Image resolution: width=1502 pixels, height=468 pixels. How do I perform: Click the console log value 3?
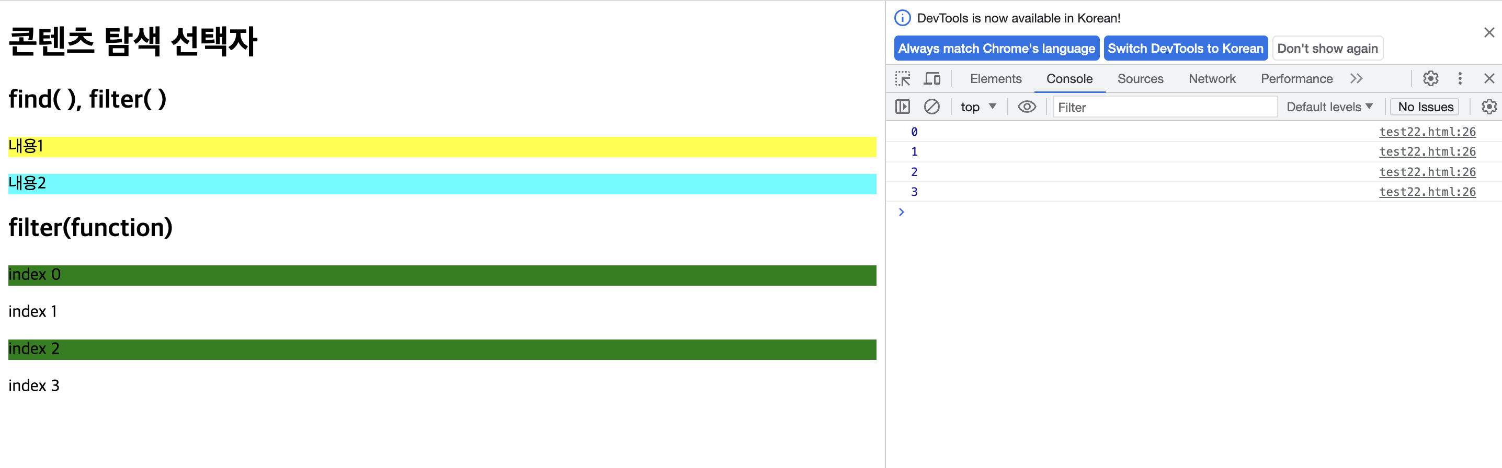pyautogui.click(x=914, y=192)
